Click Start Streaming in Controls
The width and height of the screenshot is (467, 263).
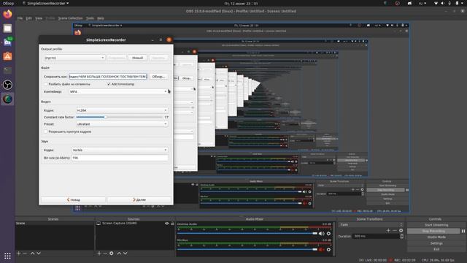point(436,225)
